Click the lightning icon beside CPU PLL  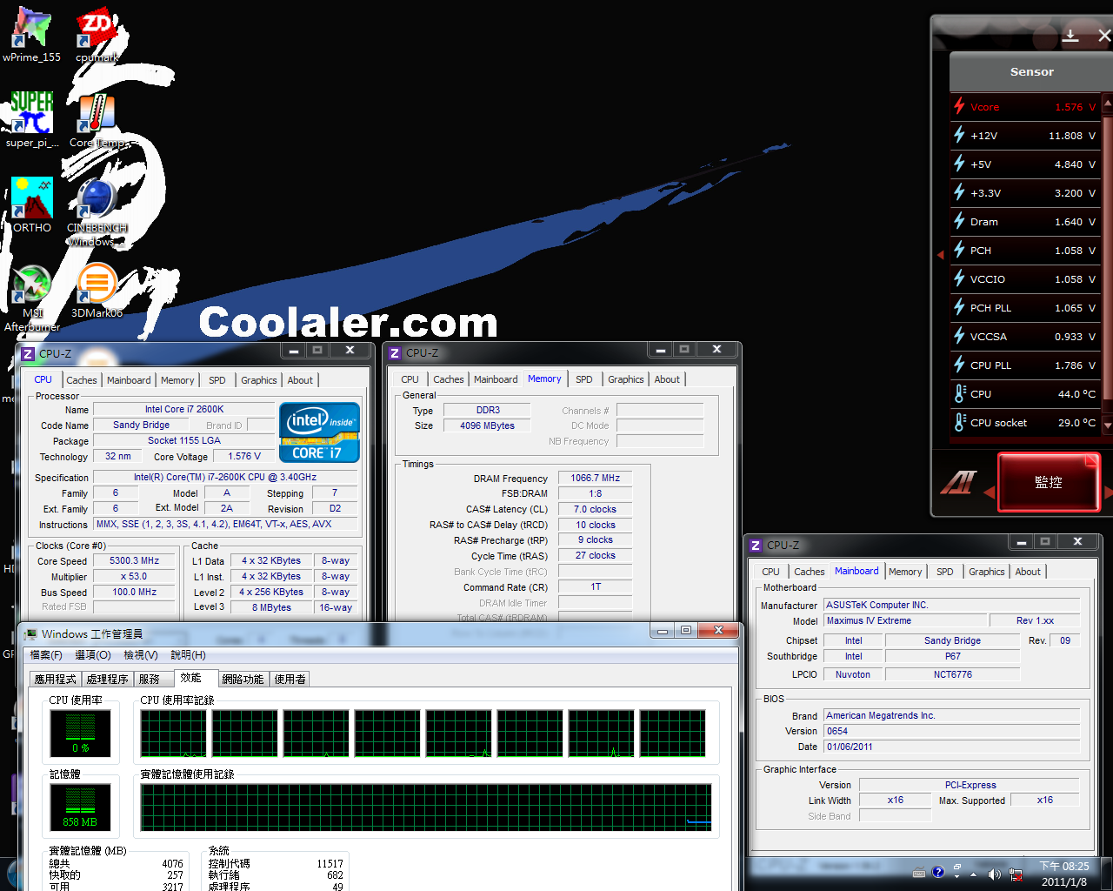point(959,365)
